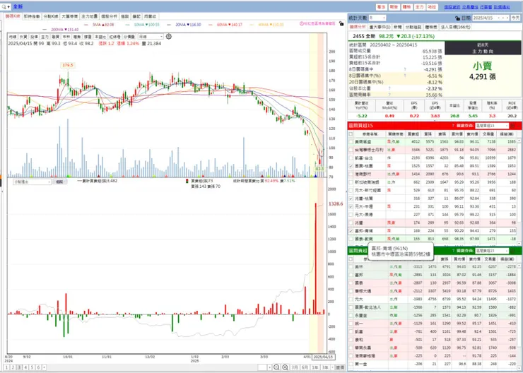Screen dimensions: 523x373
Task: Switch to the 個股分析 tab
Action: (x=110, y=16)
